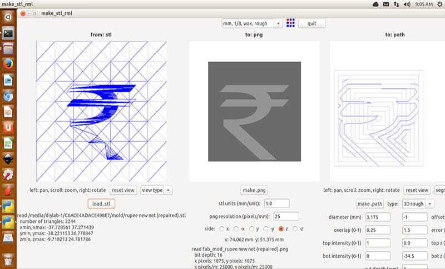
Task: Click the overlap (0-1) input field
Action: 378,230
